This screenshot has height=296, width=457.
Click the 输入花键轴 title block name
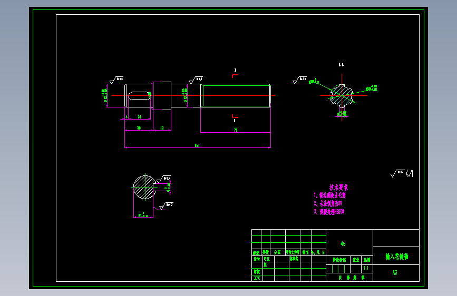pyautogui.click(x=397, y=256)
